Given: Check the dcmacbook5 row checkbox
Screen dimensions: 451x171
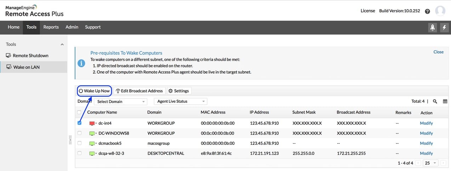Looking at the screenshot, I should (79, 143).
